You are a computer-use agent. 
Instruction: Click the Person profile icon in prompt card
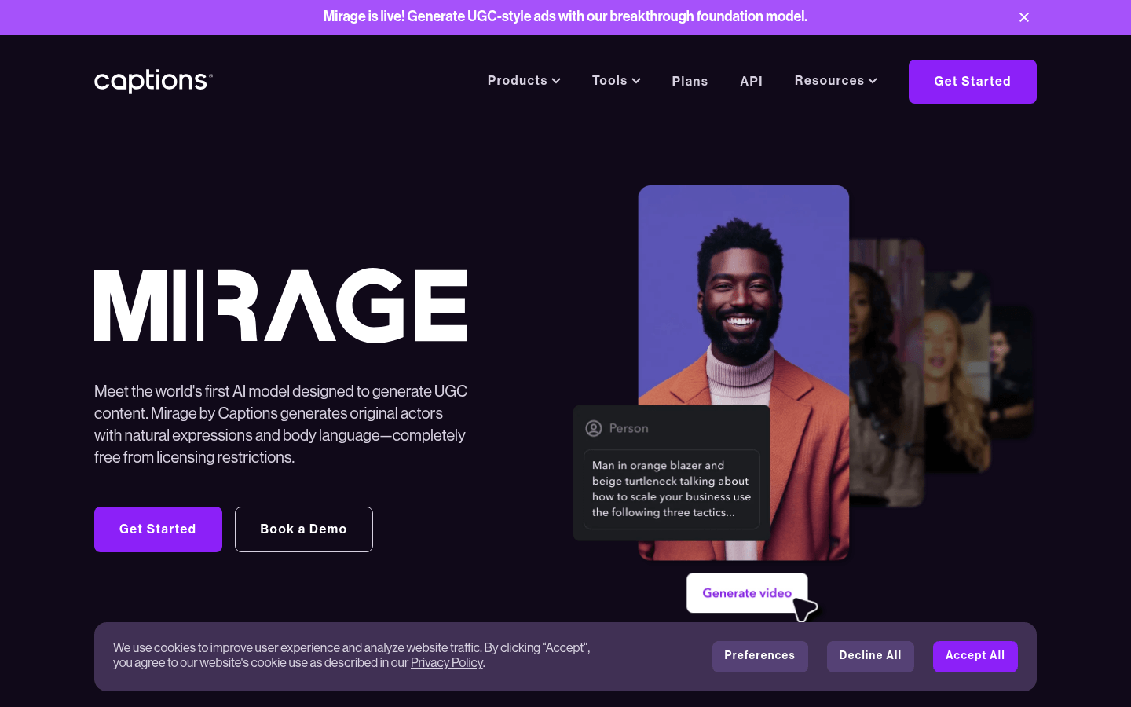594,428
